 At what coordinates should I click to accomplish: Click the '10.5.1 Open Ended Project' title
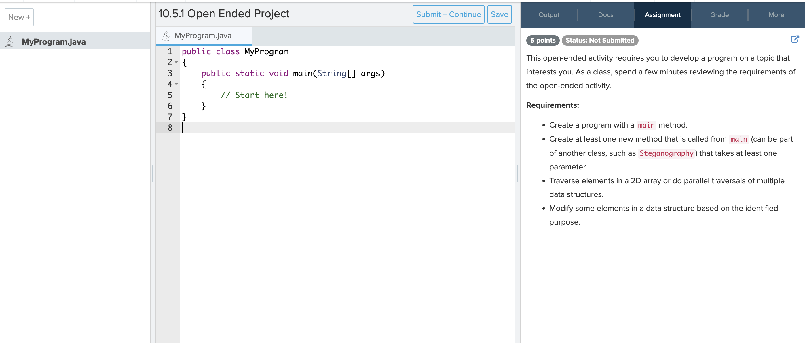coord(224,14)
